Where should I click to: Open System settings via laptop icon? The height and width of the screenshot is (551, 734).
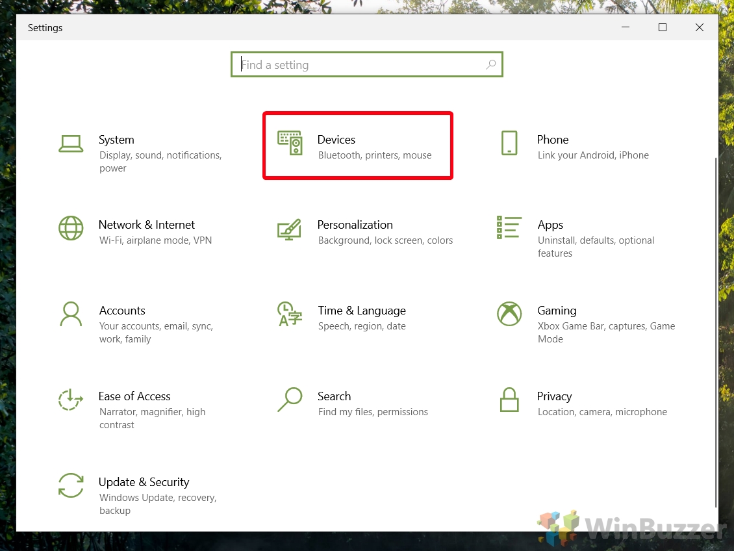pos(71,144)
